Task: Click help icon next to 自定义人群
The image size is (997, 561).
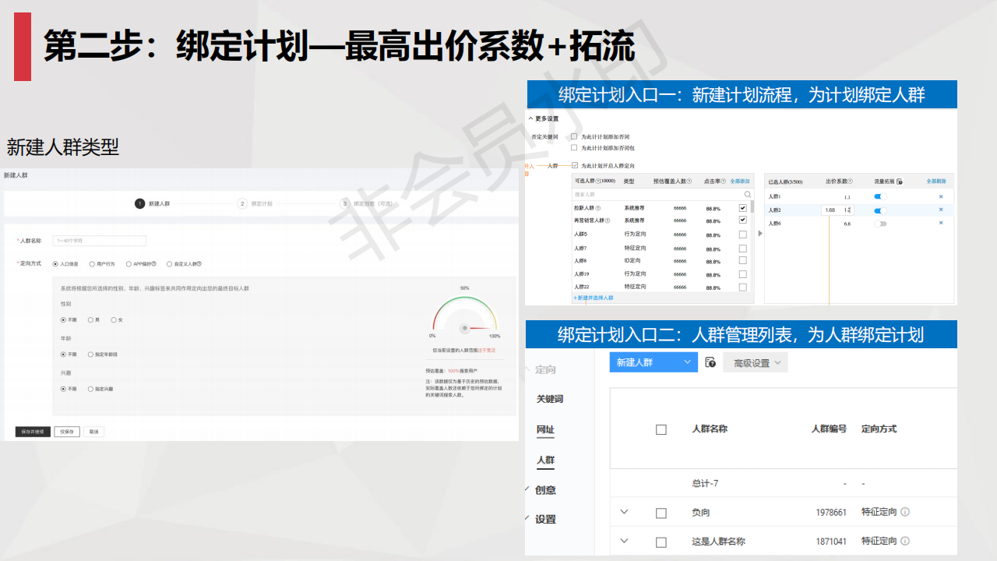Action: point(199,264)
